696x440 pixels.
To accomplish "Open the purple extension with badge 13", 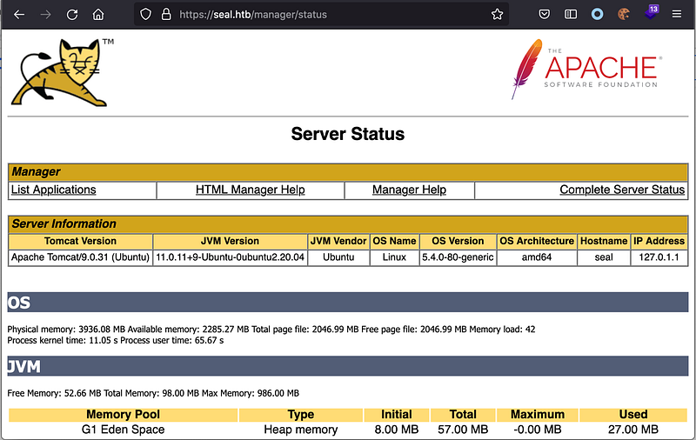I will pyautogui.click(x=651, y=12).
